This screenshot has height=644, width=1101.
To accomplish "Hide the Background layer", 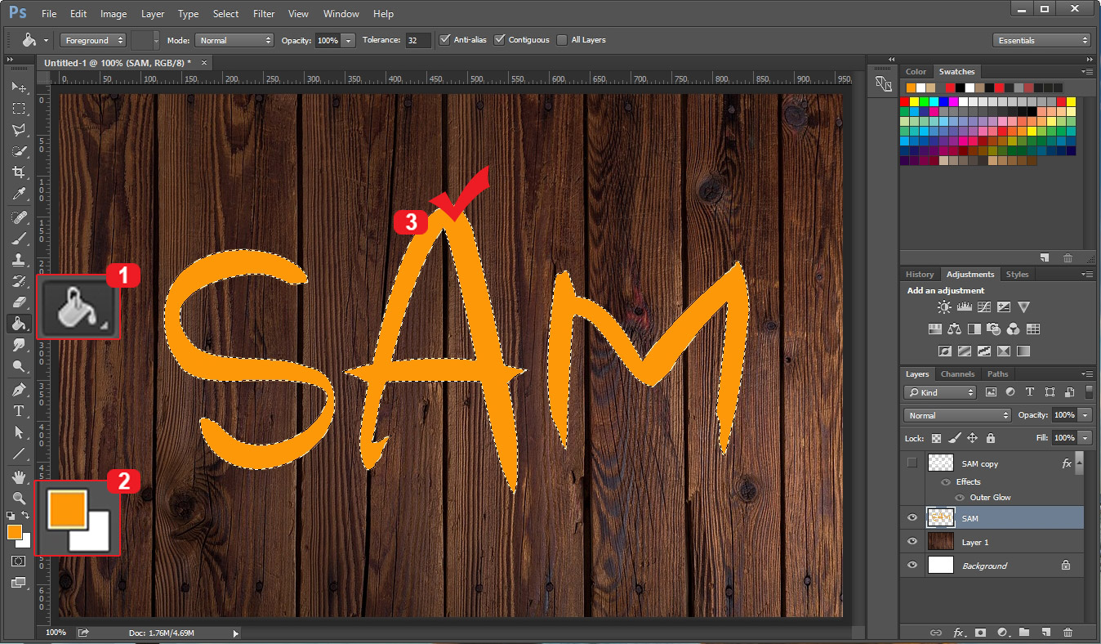I will point(912,566).
